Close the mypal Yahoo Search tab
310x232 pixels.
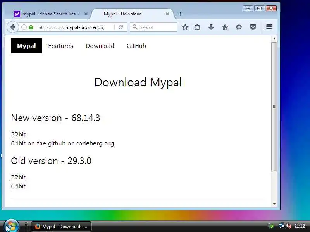(x=86, y=14)
